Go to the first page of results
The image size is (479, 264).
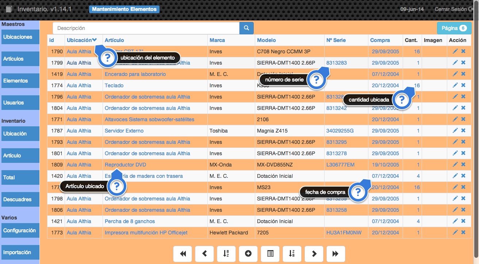coord(183,254)
